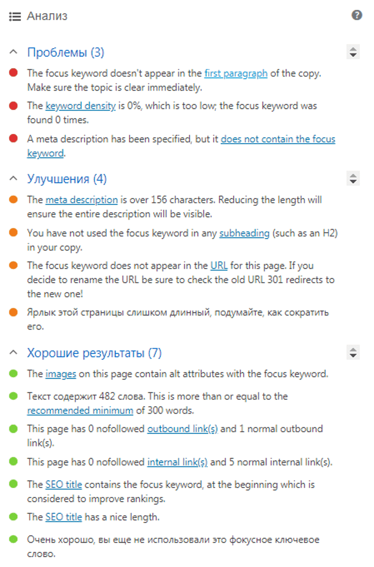374x567 pixels.
Task: Open the 'internal link(s)' link
Action: [177, 462]
